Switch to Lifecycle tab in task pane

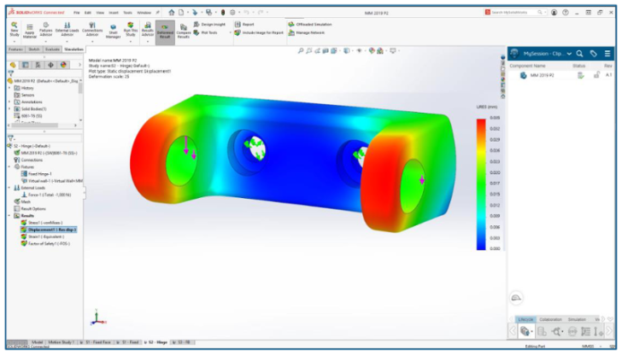525,319
